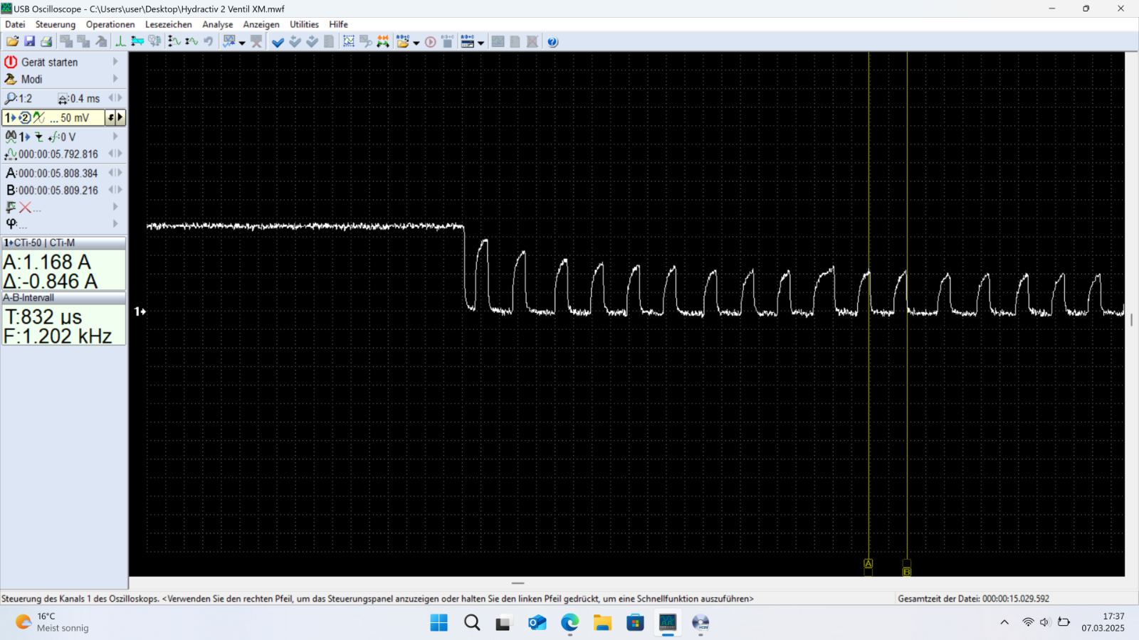The height and width of the screenshot is (640, 1139).
Task: Click the waveform icon with black markers
Action: click(174, 41)
